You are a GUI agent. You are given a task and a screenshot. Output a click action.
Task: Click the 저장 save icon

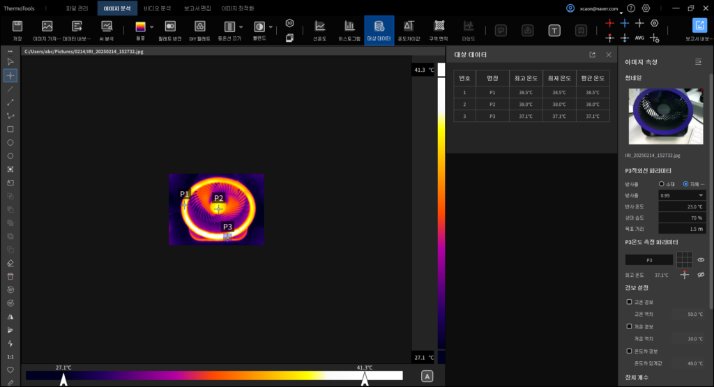click(x=17, y=26)
